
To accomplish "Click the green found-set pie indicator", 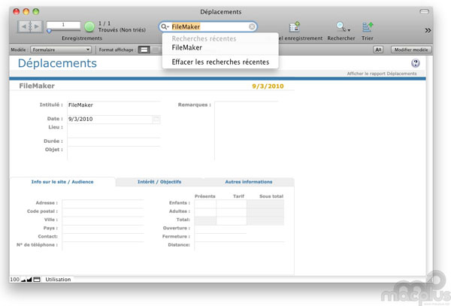I will pos(89,27).
